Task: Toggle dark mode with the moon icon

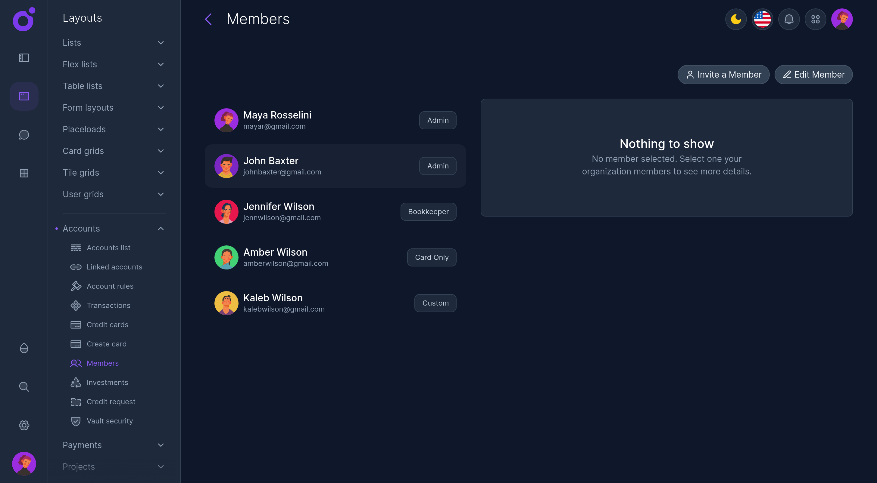Action: [x=736, y=19]
